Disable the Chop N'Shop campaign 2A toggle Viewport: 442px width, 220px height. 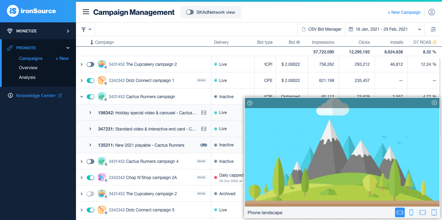point(90,178)
